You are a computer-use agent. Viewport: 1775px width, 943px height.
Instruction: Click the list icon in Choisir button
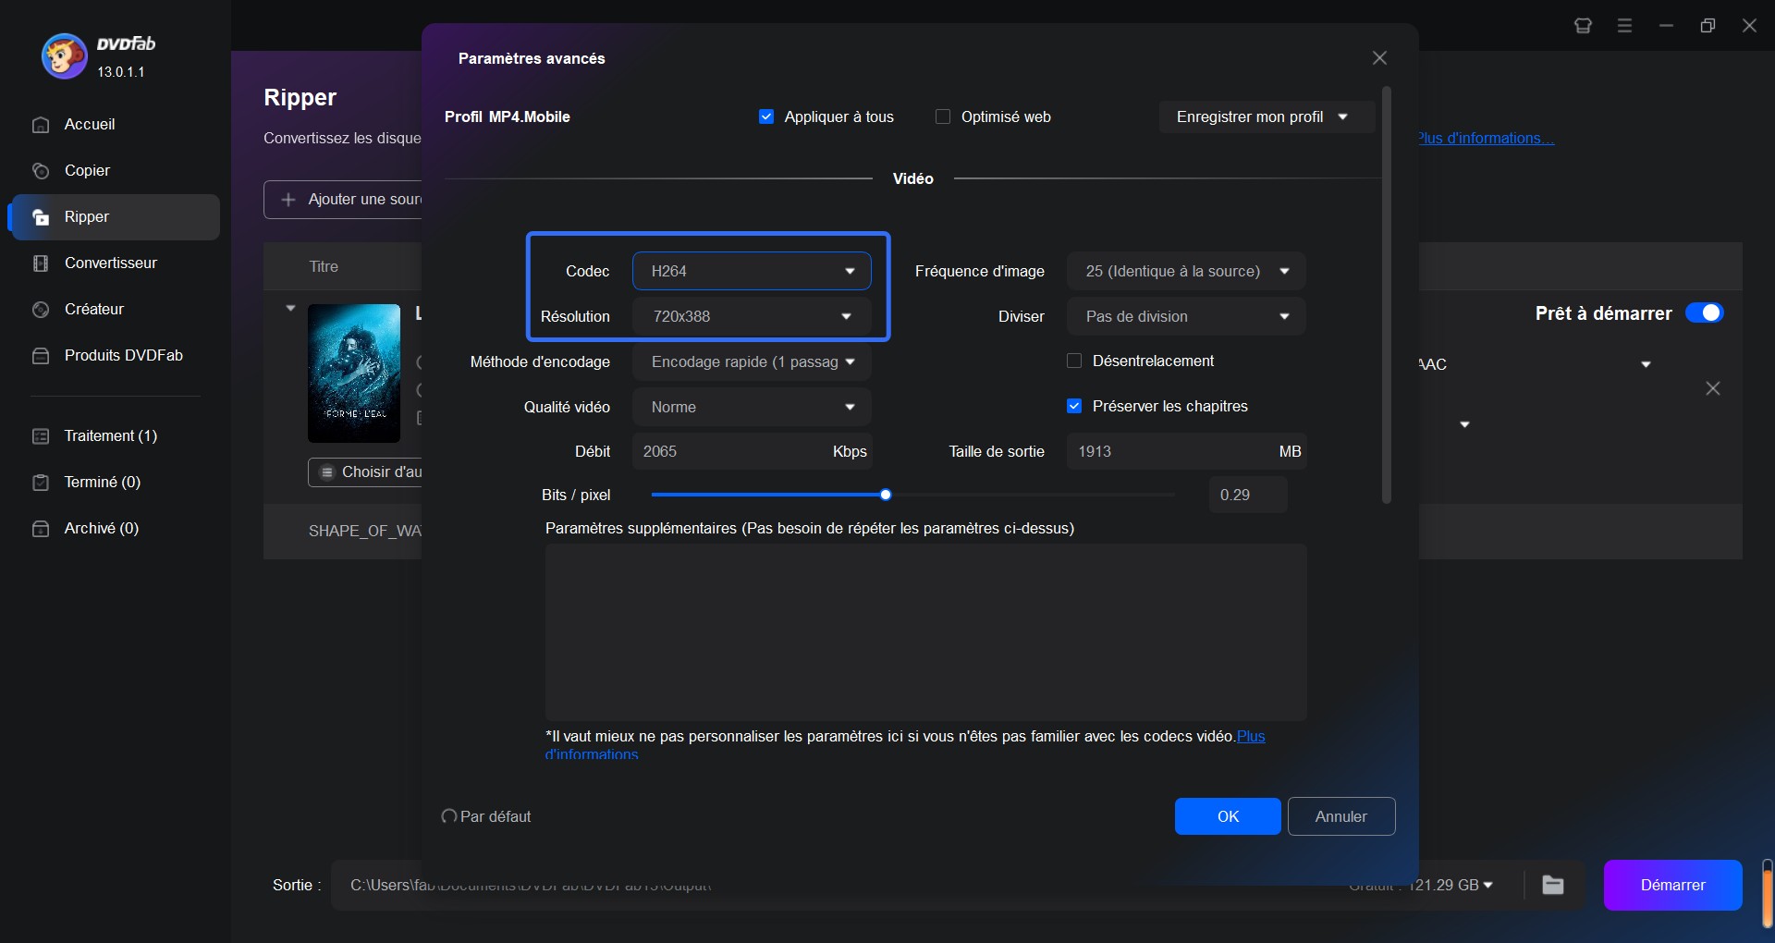click(x=326, y=472)
